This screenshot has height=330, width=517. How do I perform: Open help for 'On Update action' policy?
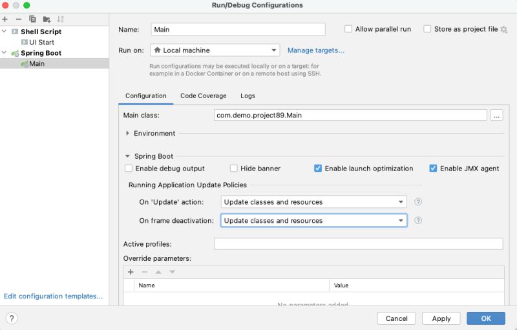pyautogui.click(x=418, y=201)
